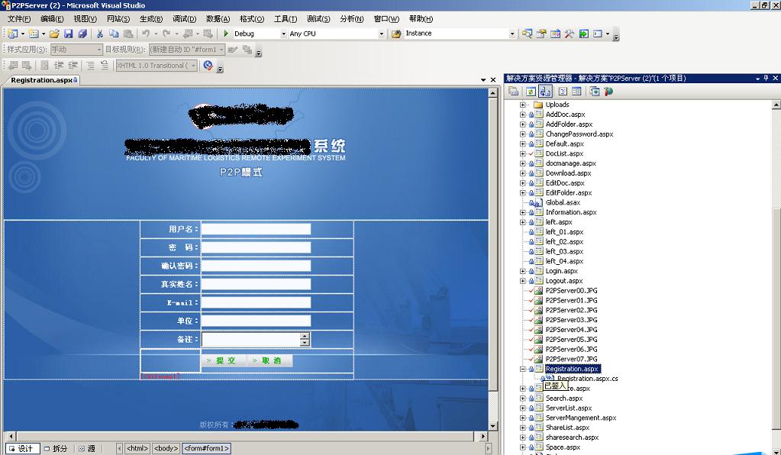Image resolution: width=781 pixels, height=455 pixels.
Task: Click designer horizontal scrollbar right arrow
Action: click(482, 436)
